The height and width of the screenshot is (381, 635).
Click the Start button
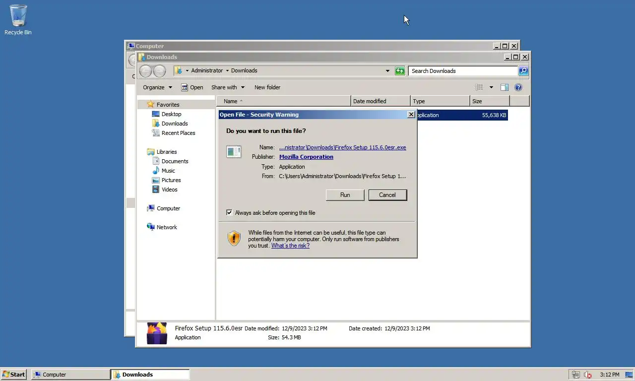[14, 375]
